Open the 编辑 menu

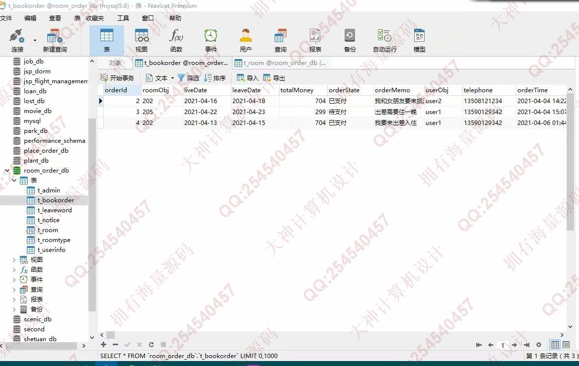coord(30,18)
